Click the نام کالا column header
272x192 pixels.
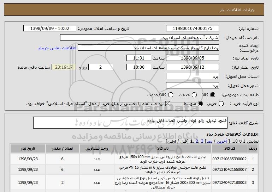click(163, 149)
